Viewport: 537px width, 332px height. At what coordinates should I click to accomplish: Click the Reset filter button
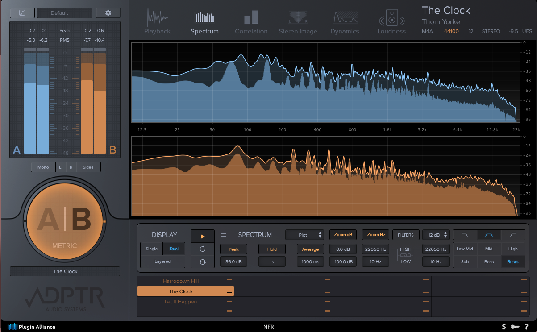pyautogui.click(x=513, y=262)
